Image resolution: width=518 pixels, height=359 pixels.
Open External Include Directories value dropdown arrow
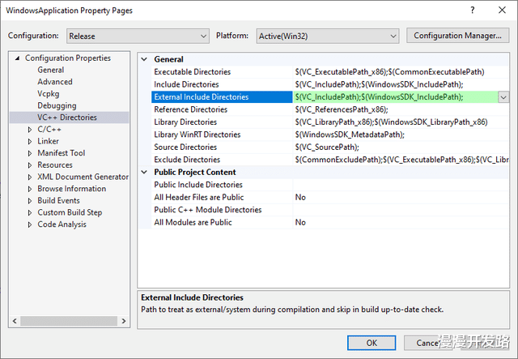(503, 97)
